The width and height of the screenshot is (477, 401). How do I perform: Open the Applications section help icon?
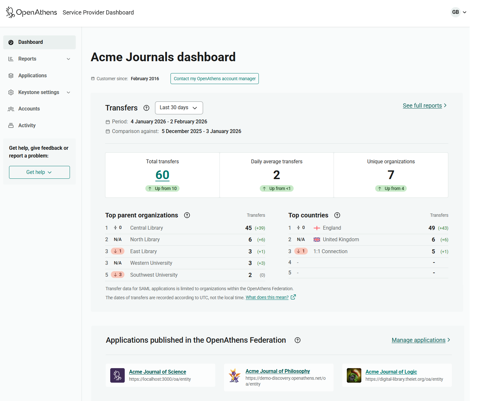(x=297, y=340)
